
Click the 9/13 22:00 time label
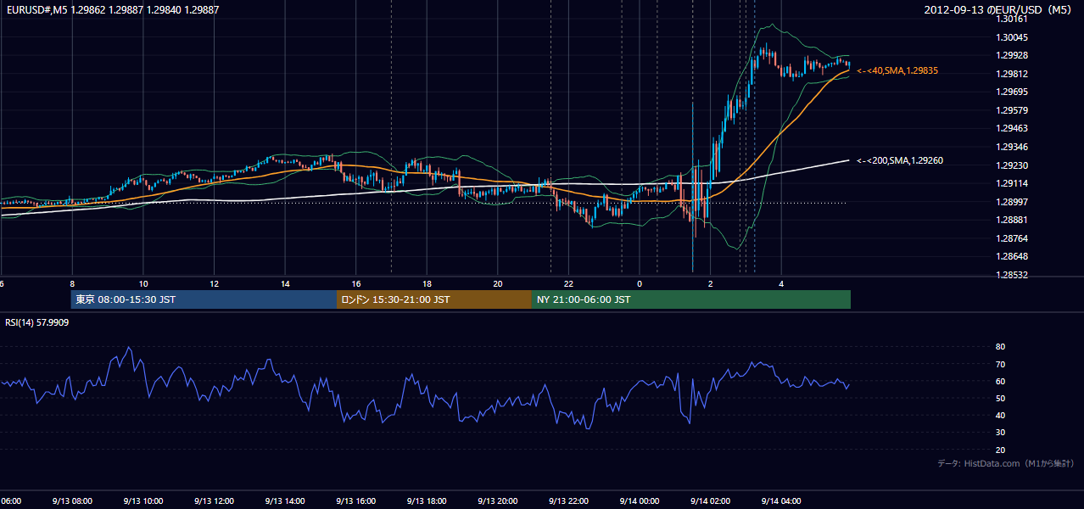click(568, 501)
